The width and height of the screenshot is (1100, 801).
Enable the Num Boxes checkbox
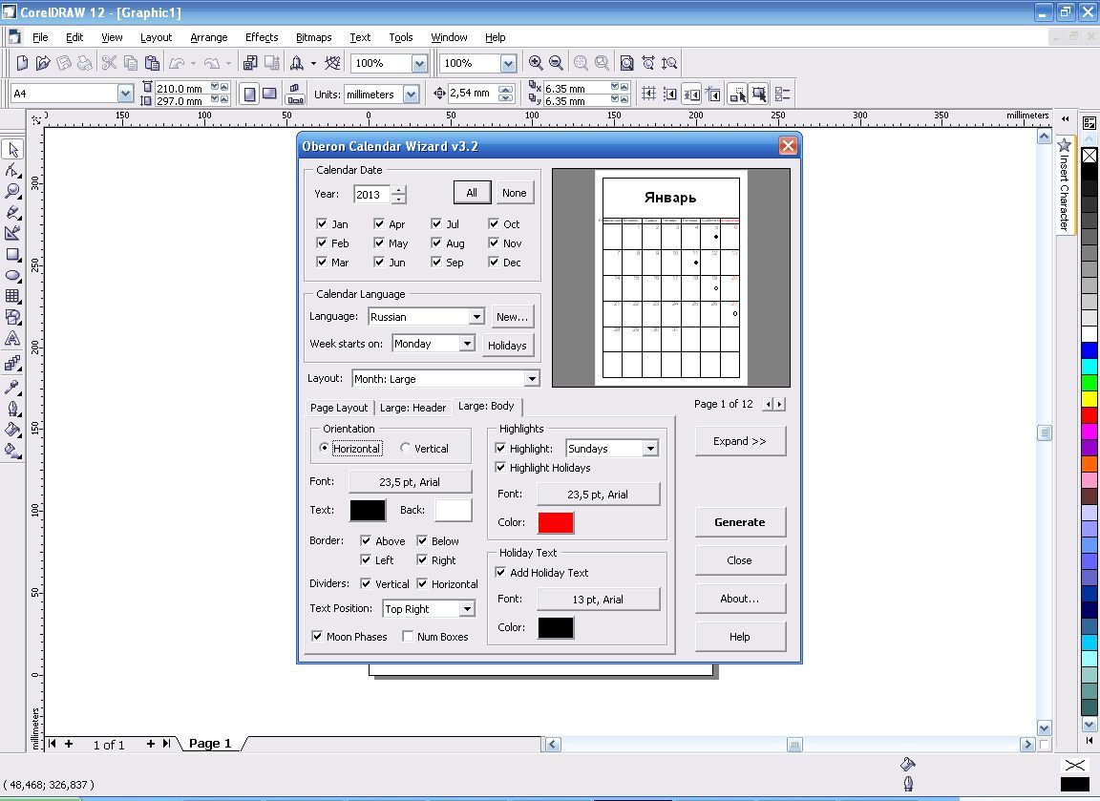click(408, 636)
